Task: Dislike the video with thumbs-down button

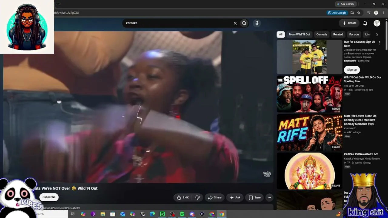Action: pyautogui.click(x=198, y=197)
